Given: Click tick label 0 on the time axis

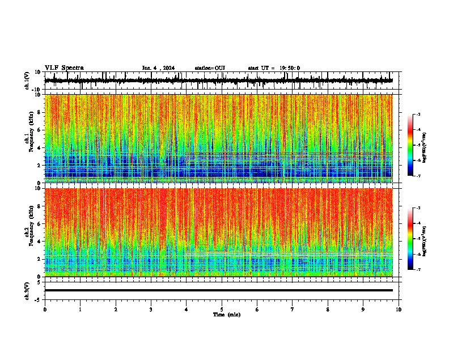Looking at the screenshot, I should (45, 310).
